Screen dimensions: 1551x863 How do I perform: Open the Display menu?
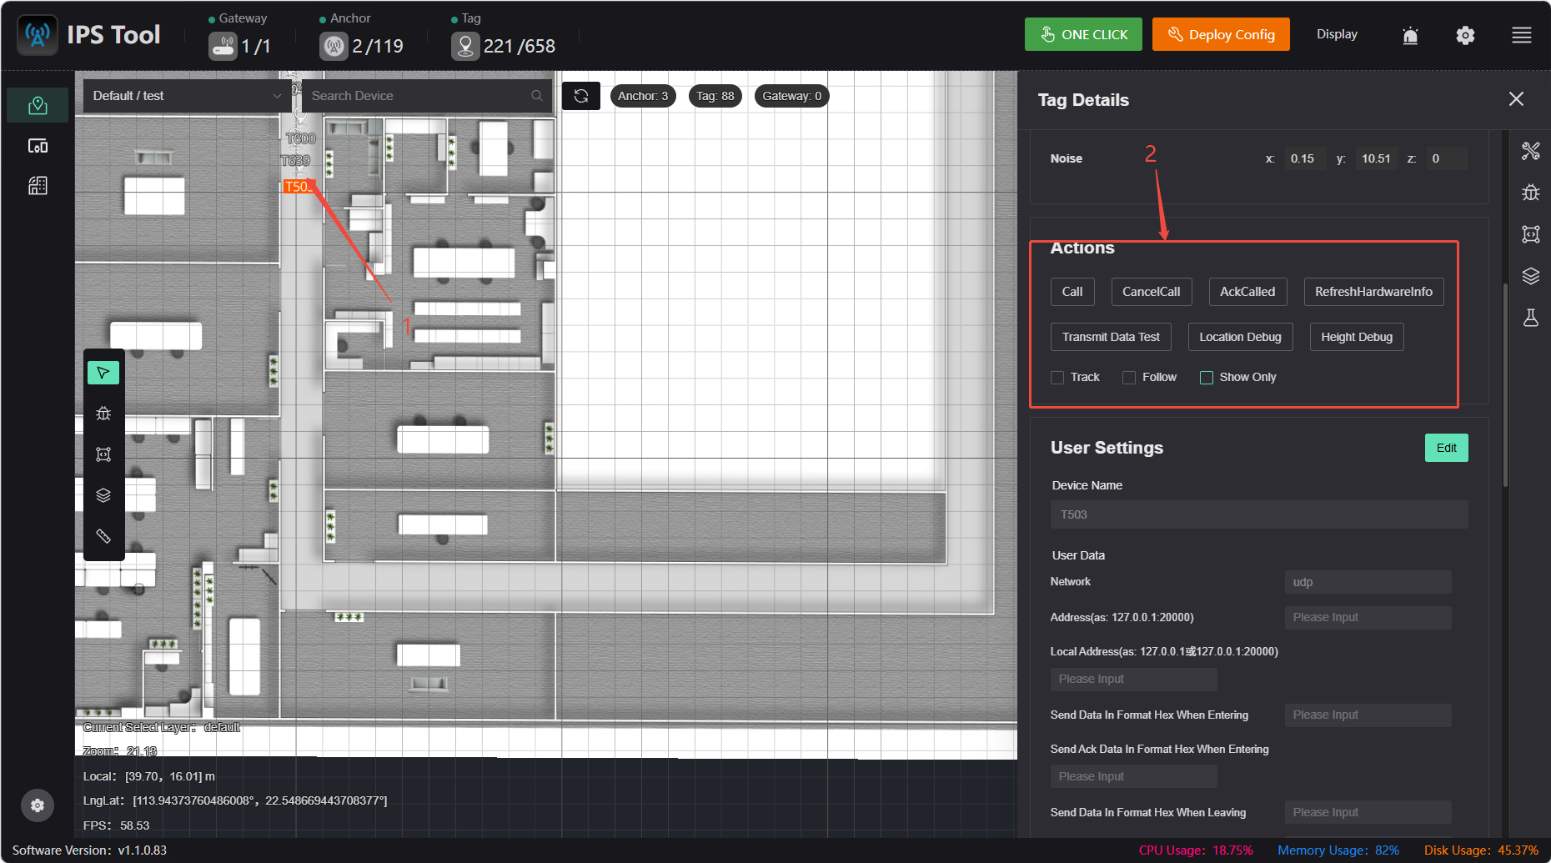pos(1337,34)
